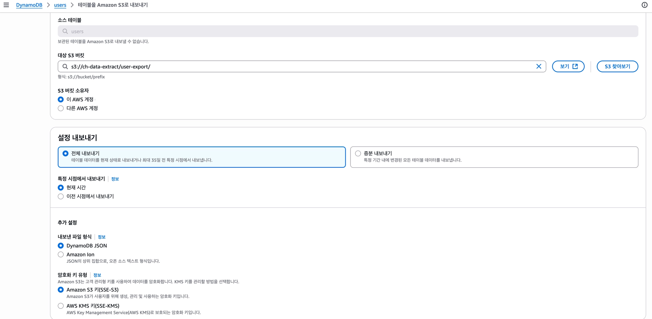Go to DynamoDB breadcrumb link

(x=29, y=5)
